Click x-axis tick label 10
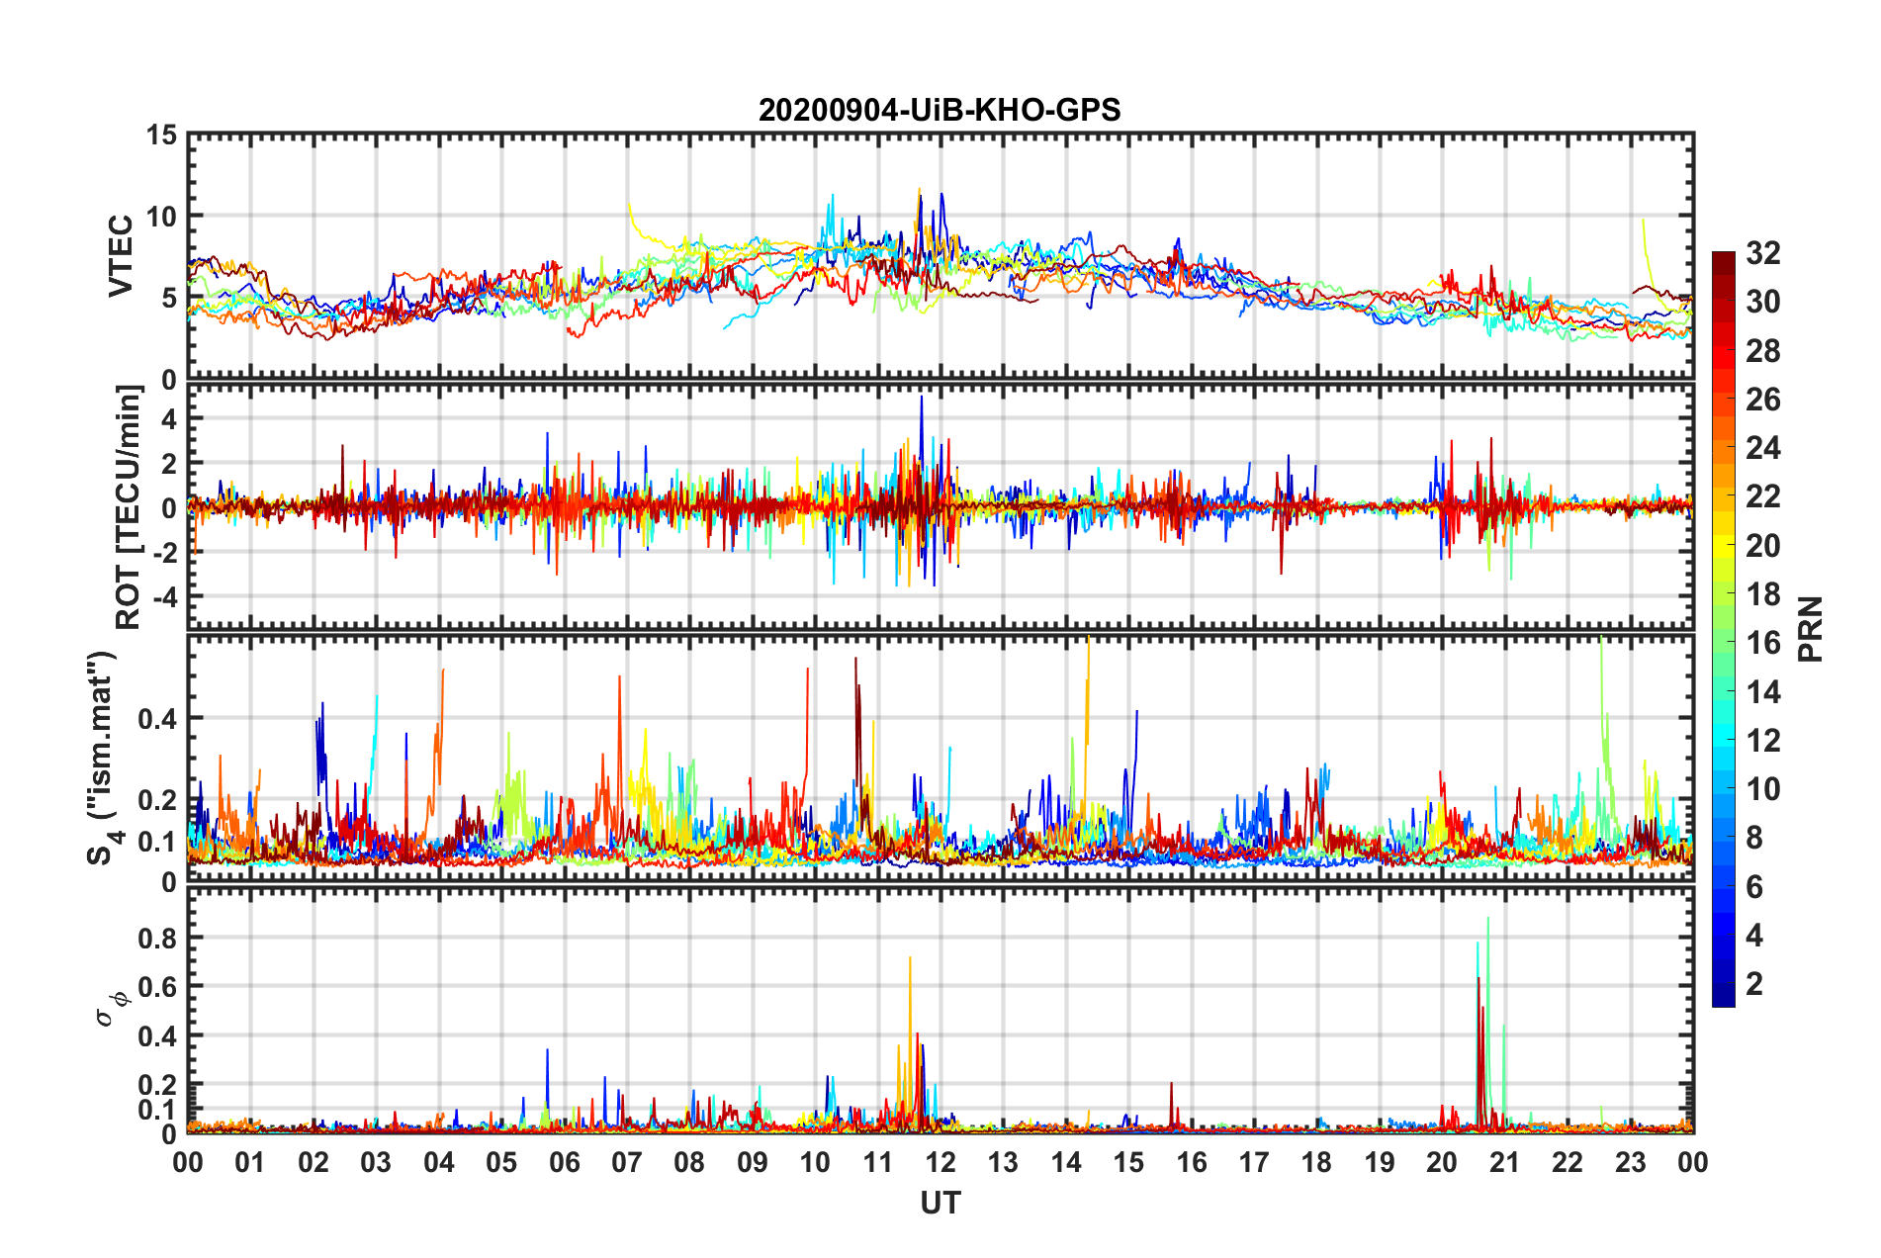 click(815, 1162)
